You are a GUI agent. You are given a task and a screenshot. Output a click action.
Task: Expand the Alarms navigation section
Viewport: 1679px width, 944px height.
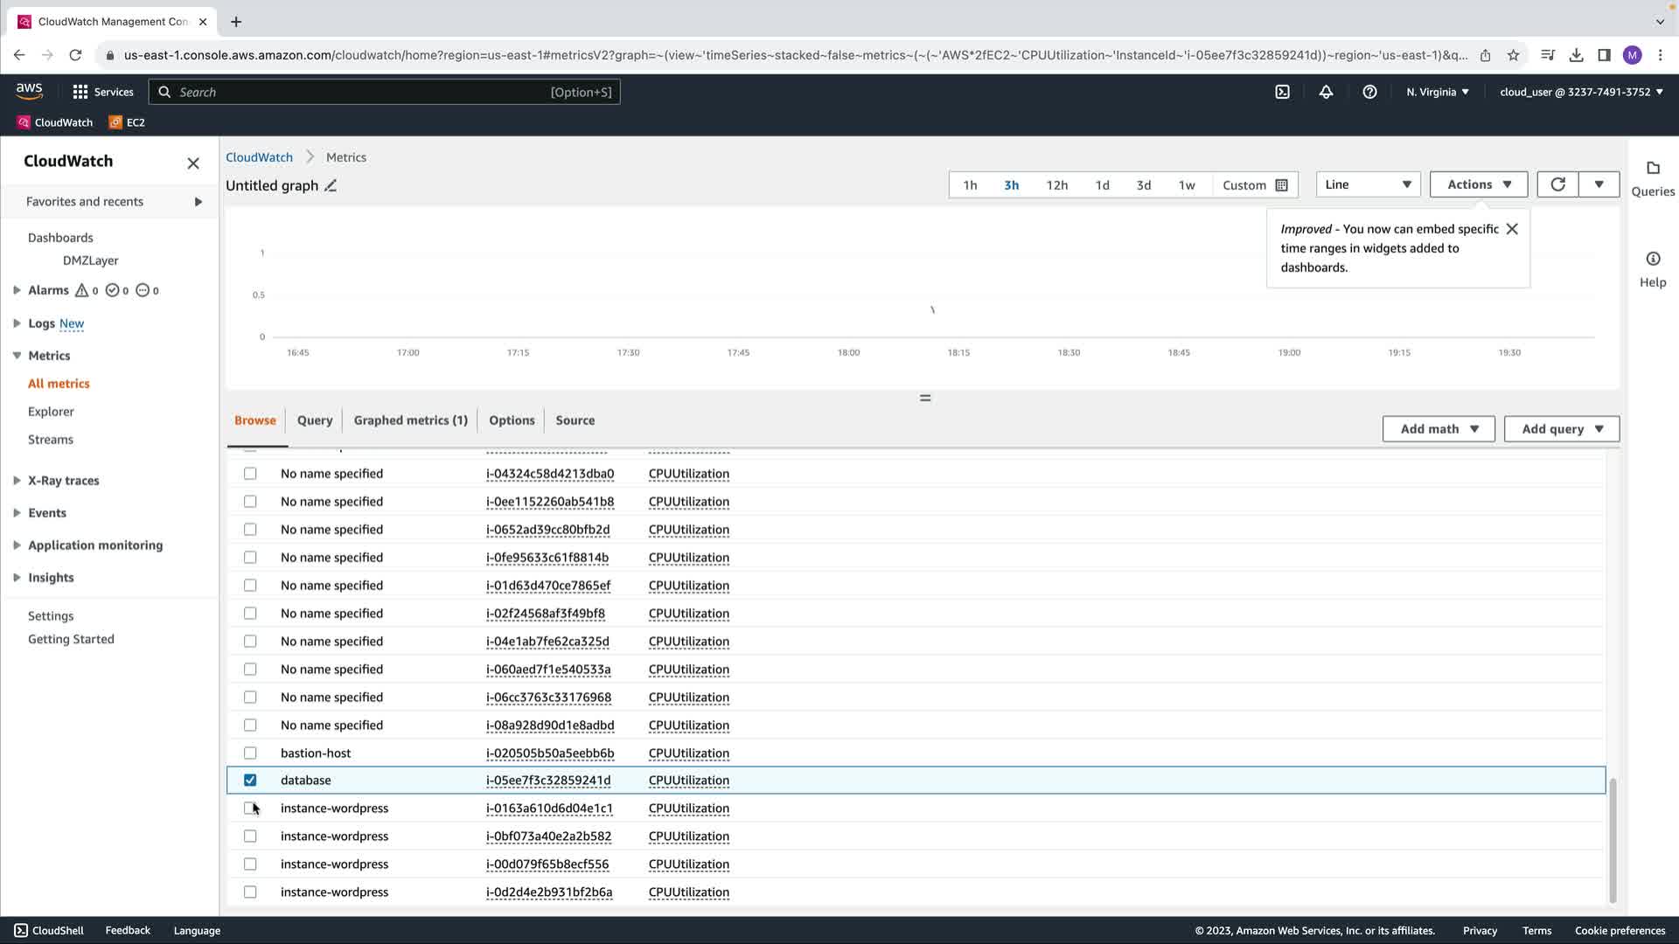[17, 290]
